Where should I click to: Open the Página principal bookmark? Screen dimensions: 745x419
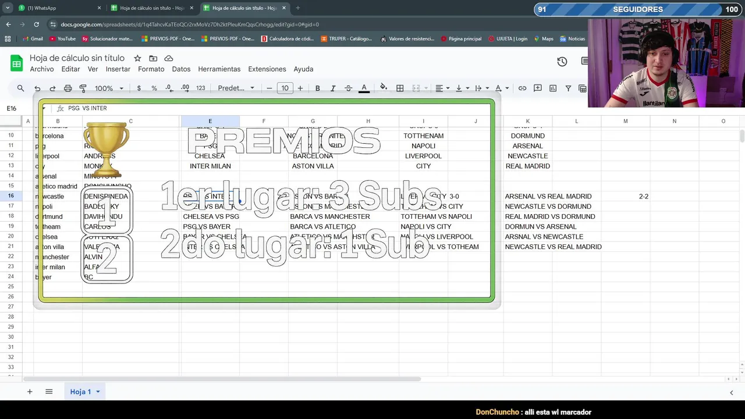[x=461, y=39]
